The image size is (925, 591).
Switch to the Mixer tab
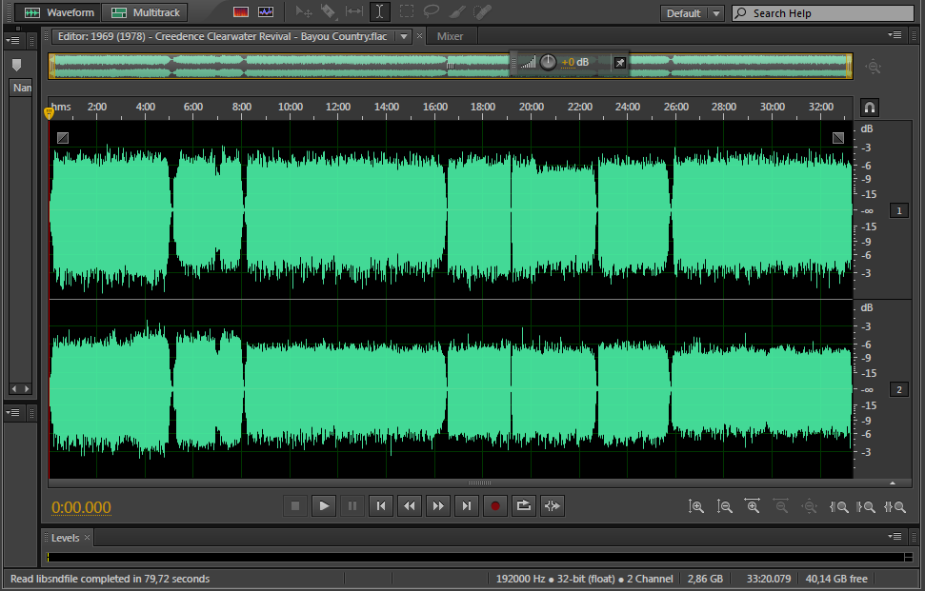point(450,36)
